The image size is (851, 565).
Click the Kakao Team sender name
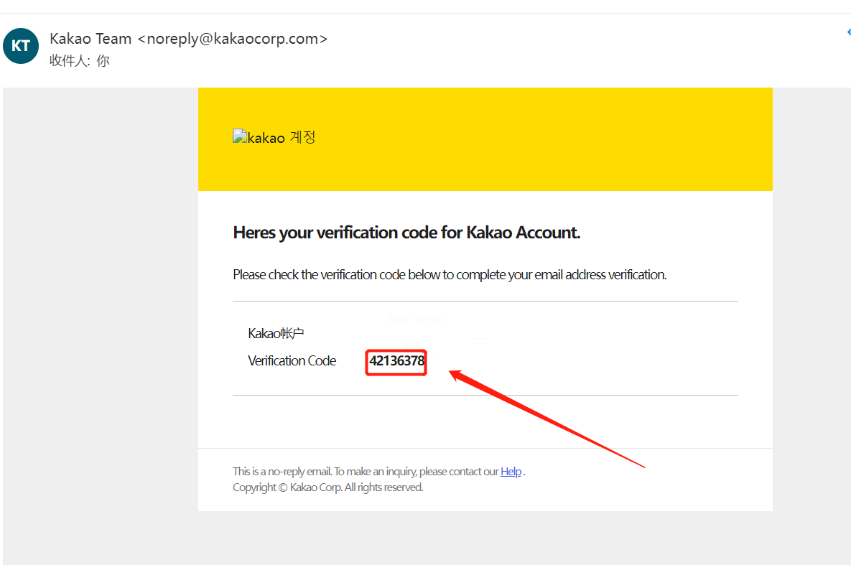coord(90,39)
